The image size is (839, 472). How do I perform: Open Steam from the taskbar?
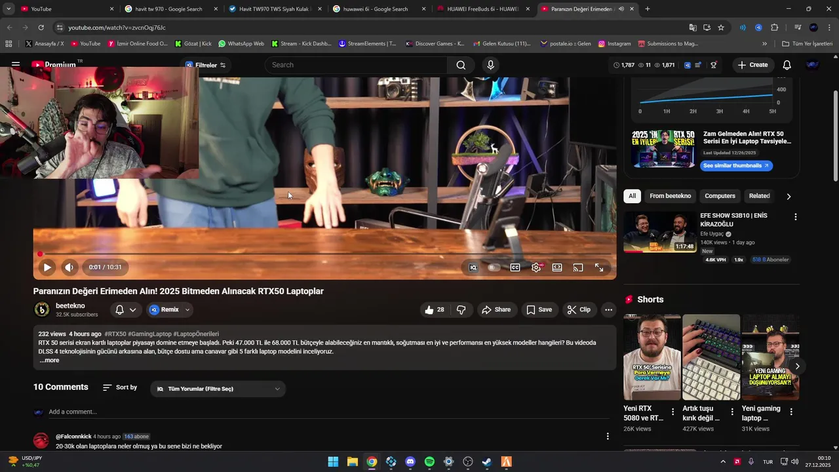[x=487, y=462]
